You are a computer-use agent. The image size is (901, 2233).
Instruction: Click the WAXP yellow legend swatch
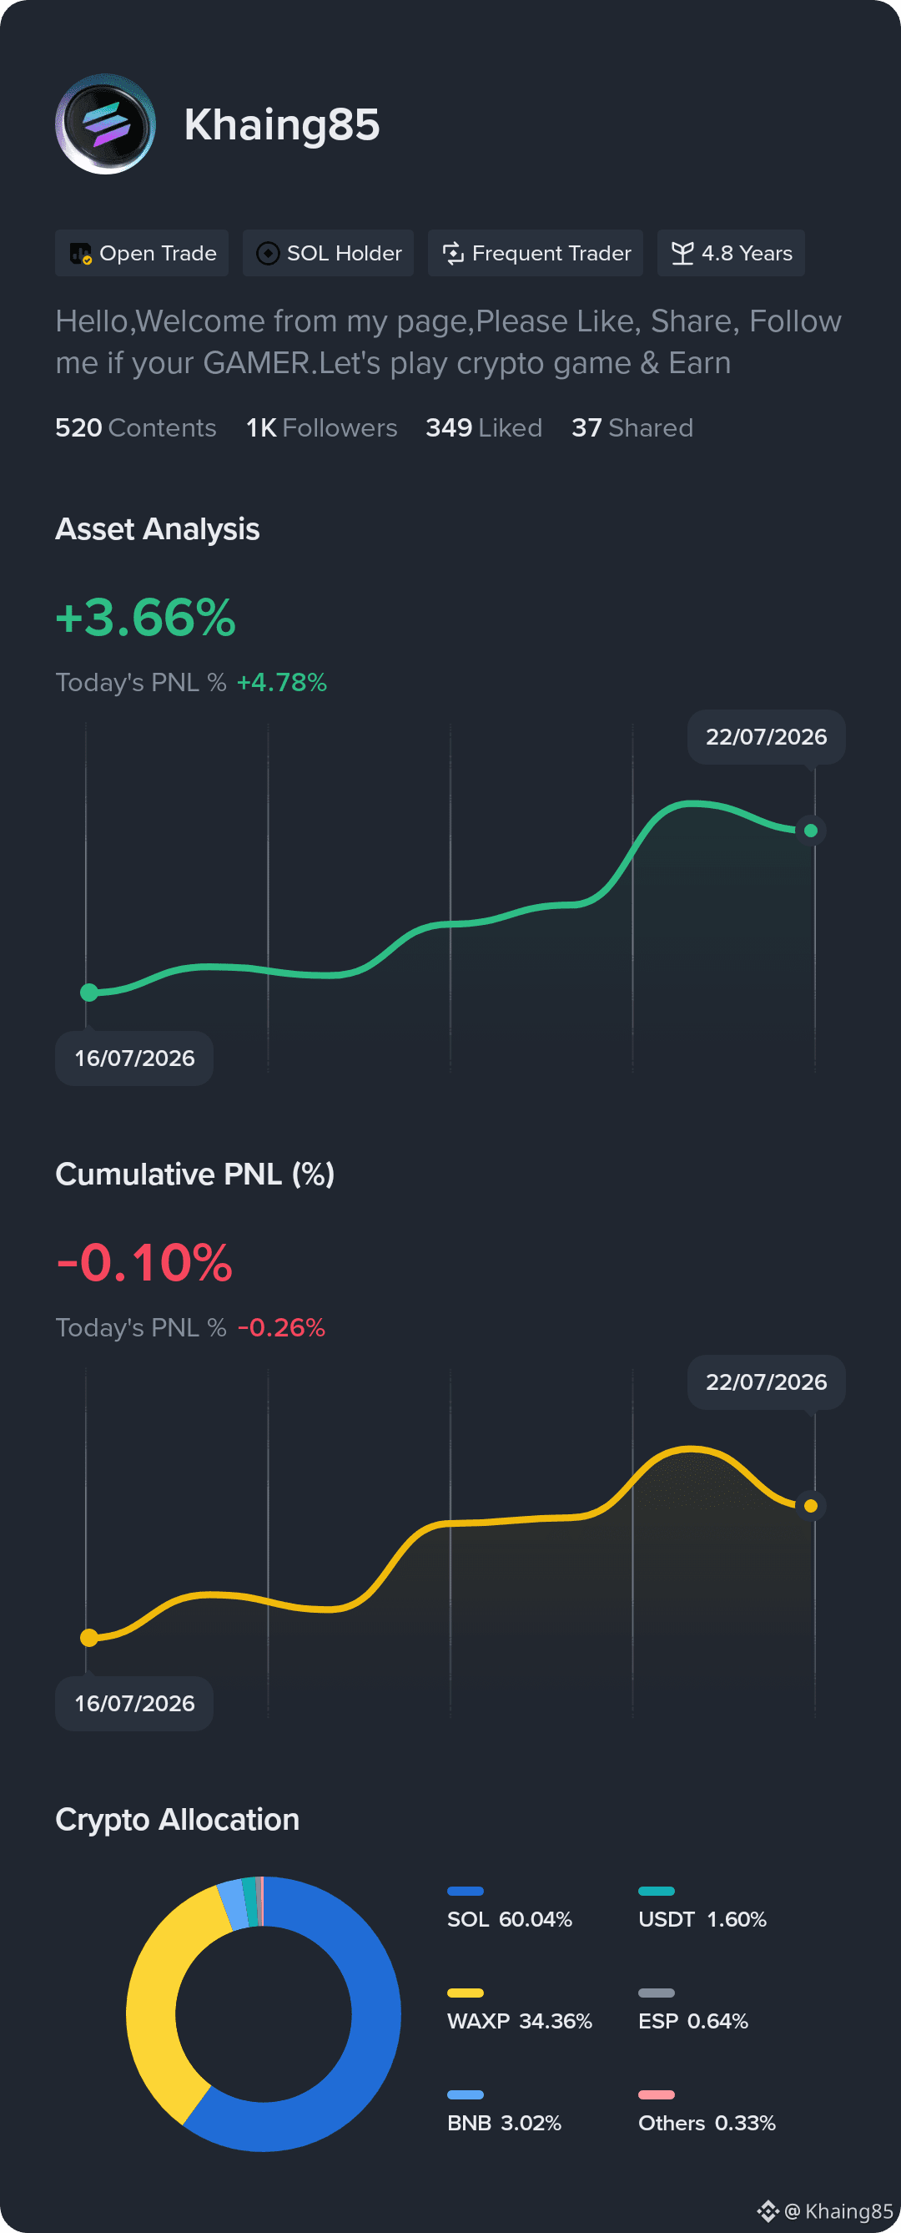coord(466,1993)
